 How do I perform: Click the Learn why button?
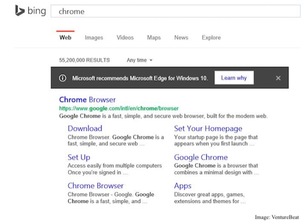[234, 78]
